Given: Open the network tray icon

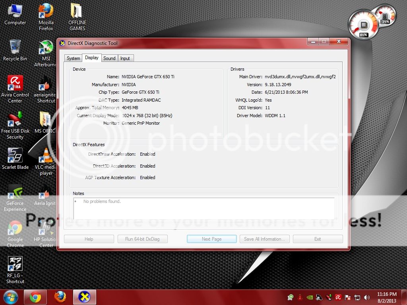Looking at the screenshot, I should pos(357,297).
